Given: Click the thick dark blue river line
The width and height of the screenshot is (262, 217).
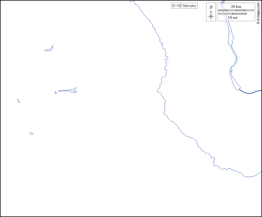Looking at the screenshot, I should click(x=250, y=93).
